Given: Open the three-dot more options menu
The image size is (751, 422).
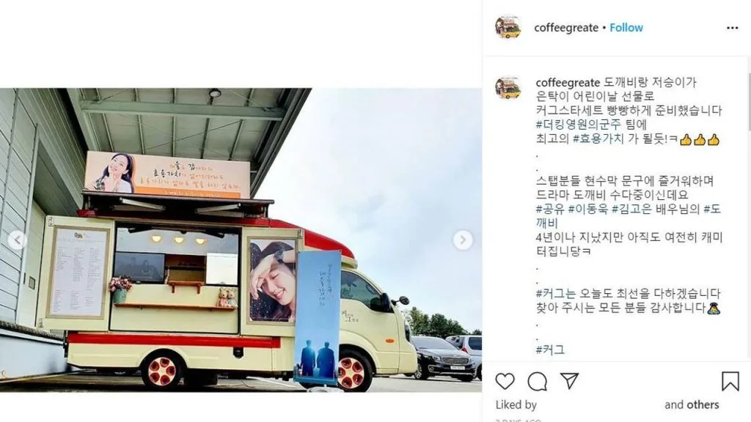Looking at the screenshot, I should pos(733,28).
